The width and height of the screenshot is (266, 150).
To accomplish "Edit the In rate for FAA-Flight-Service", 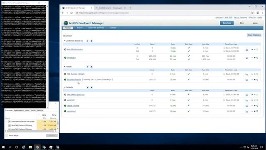I will pyautogui.click(x=189, y=48).
